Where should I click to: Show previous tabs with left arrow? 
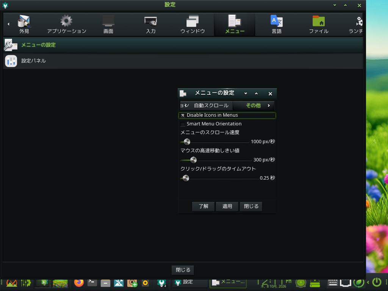pos(185,106)
